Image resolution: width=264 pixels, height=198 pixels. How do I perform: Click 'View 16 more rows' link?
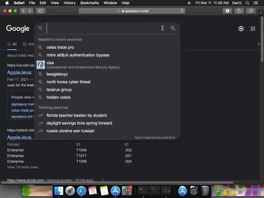tap(22, 167)
